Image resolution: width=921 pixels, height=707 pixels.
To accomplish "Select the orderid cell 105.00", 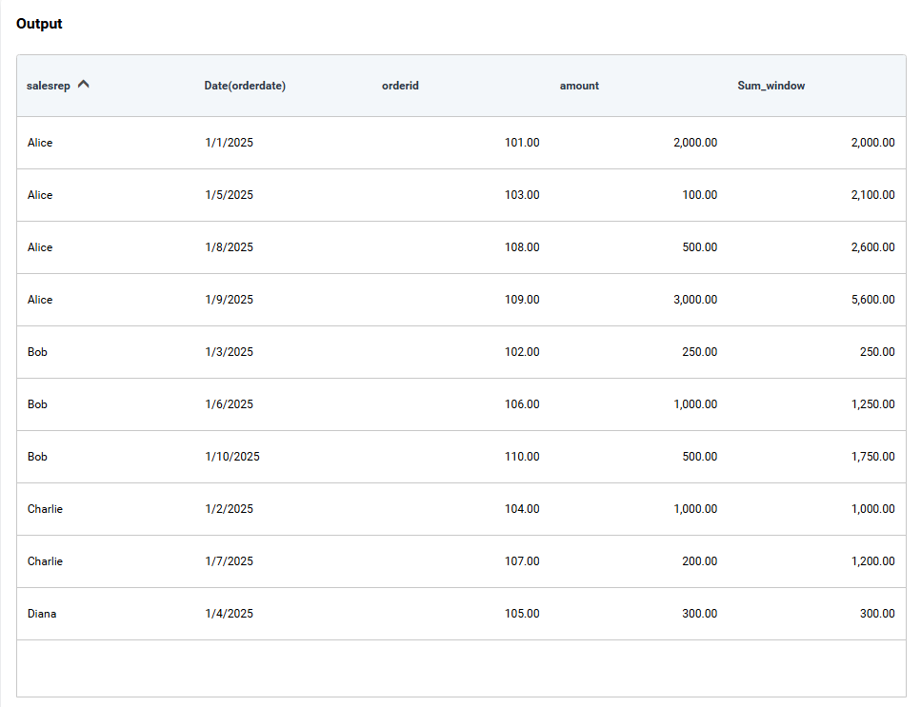I will (x=522, y=614).
